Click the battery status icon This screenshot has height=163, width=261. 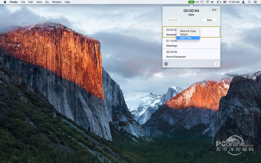click(219, 2)
